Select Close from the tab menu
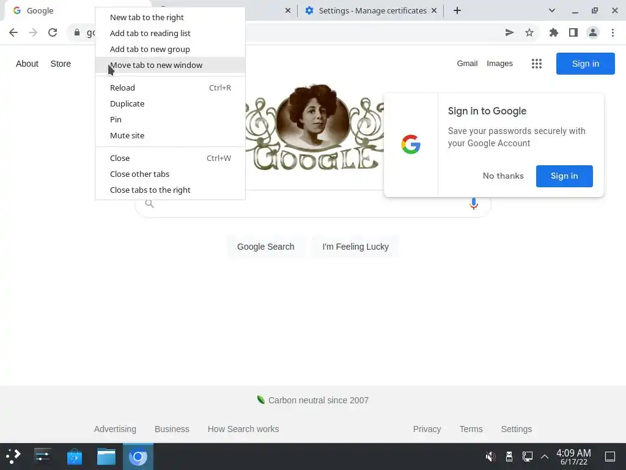This screenshot has height=470, width=626. pyautogui.click(x=170, y=158)
